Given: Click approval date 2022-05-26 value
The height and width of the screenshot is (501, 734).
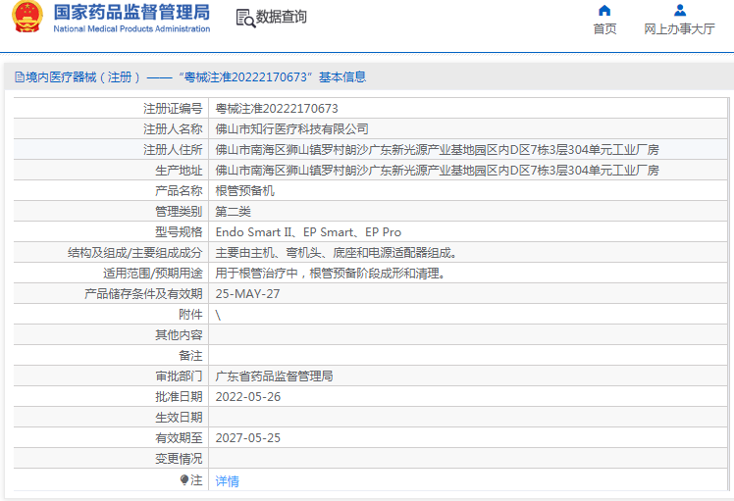Looking at the screenshot, I should tap(247, 397).
